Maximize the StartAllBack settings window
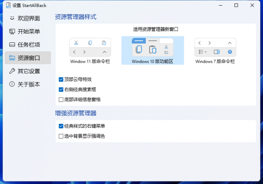The height and width of the screenshot is (184, 263). 236,5
